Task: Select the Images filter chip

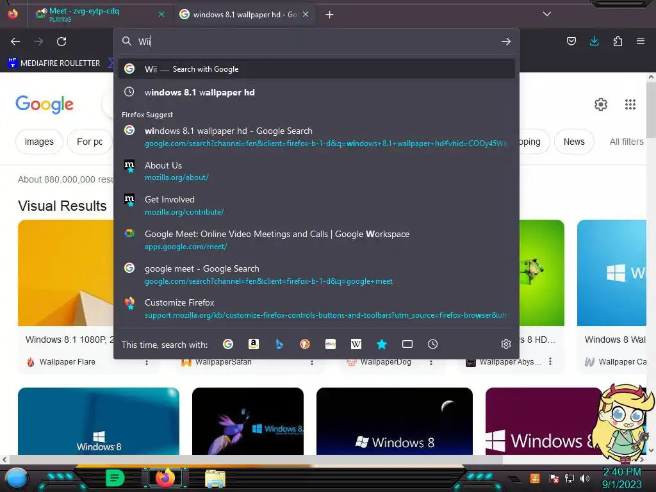Action: tap(39, 142)
